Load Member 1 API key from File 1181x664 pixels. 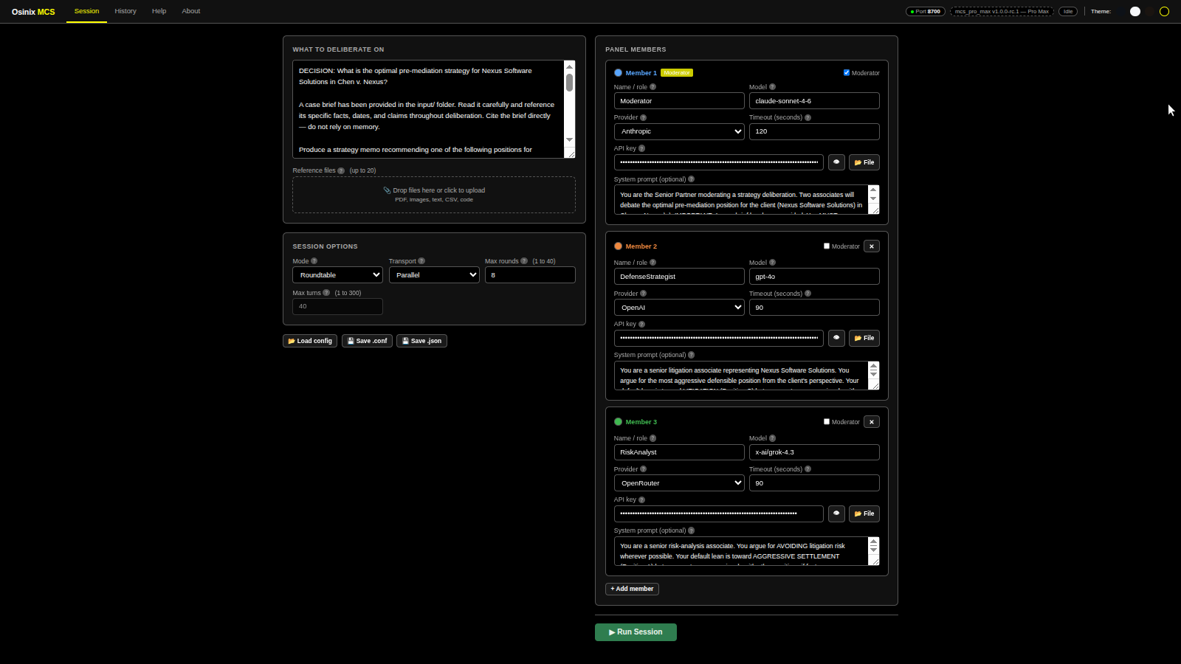pos(864,162)
